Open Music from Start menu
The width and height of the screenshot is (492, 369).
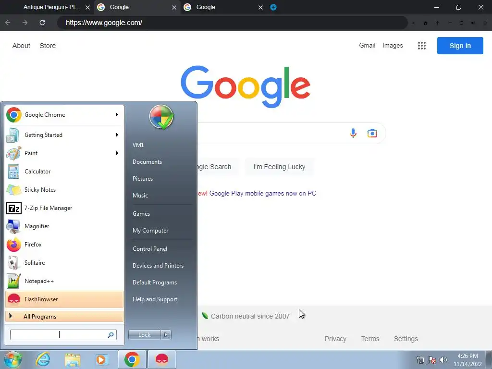[140, 196]
